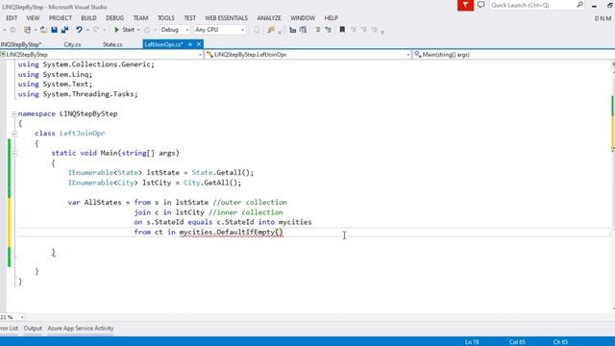The width and height of the screenshot is (615, 346).
Task: Click the Redo arrow icon
Action: tap(96, 30)
